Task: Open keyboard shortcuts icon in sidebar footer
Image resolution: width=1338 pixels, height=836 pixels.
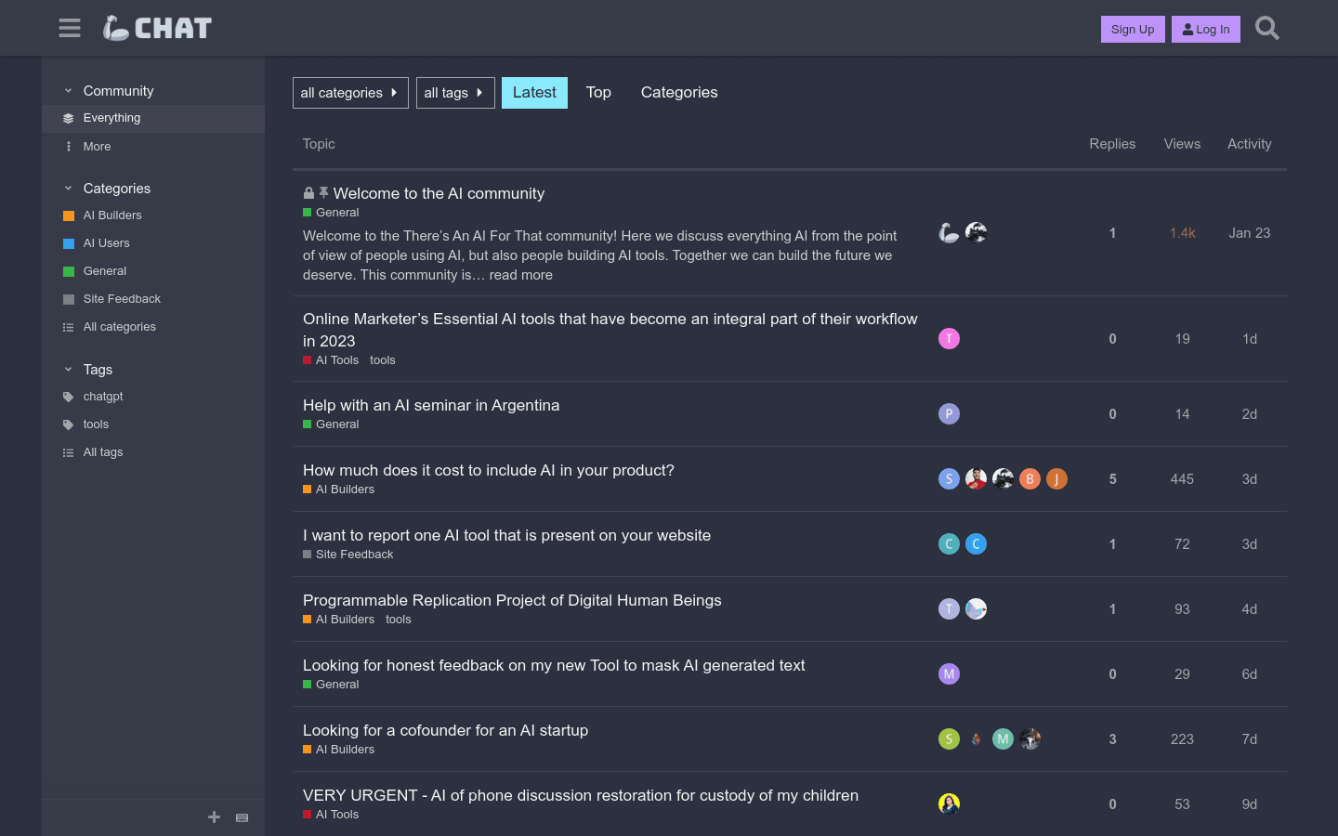Action: point(243,817)
